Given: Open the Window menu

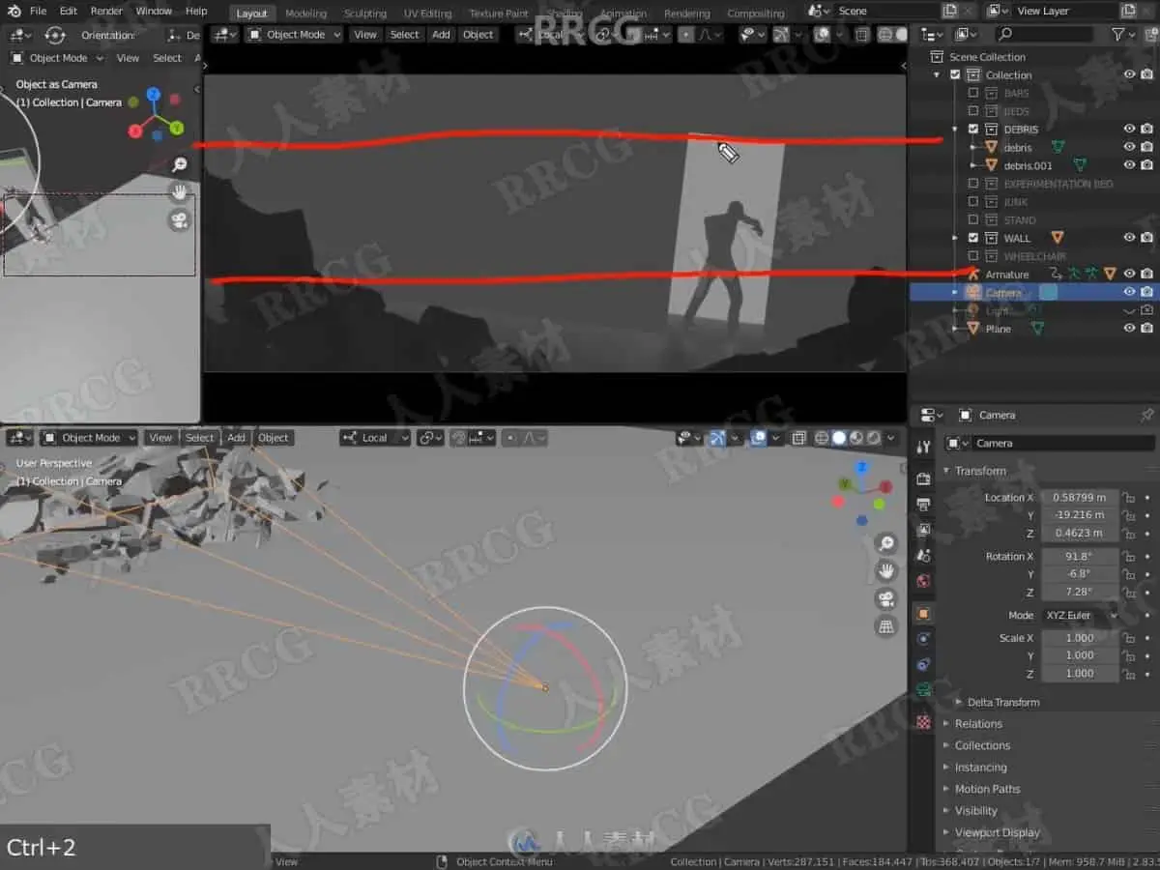Looking at the screenshot, I should click(x=154, y=12).
